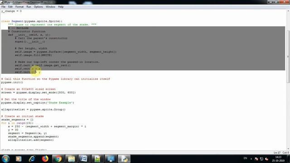Click 'snake_segments.append(segment)' line
290x163 pixels.
coord(33,137)
